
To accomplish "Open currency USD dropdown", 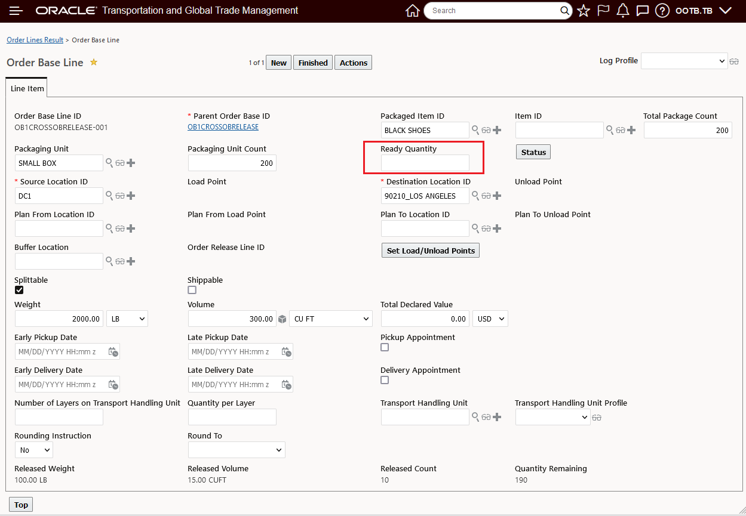I will coord(490,319).
